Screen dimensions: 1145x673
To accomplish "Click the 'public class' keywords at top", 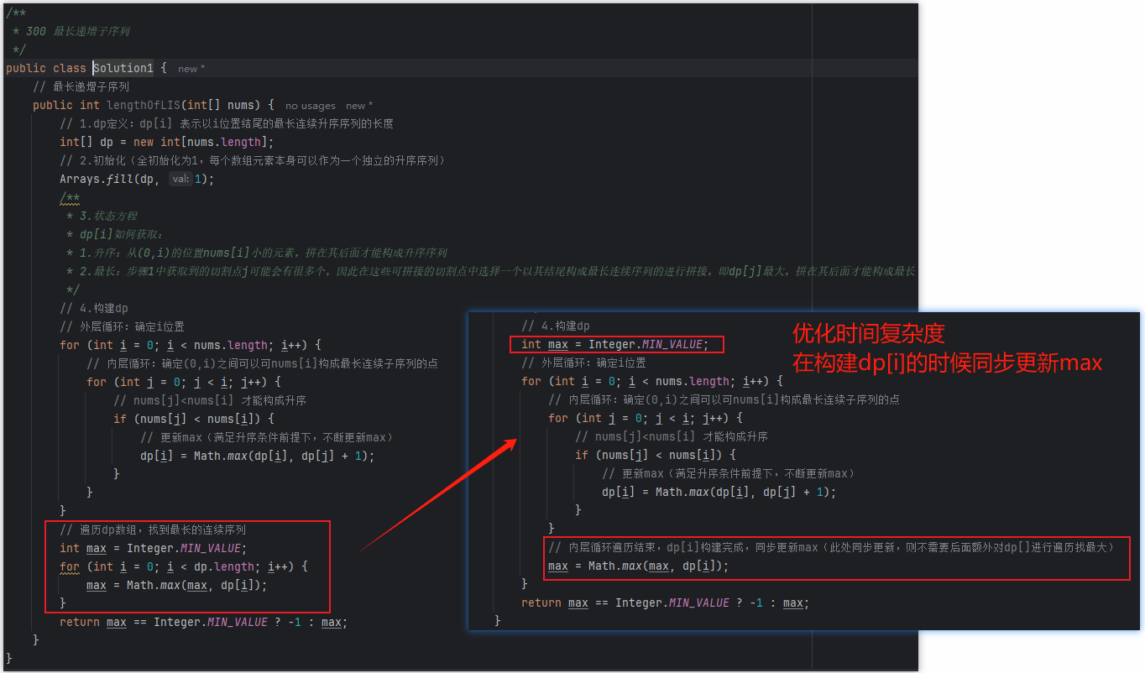I will pyautogui.click(x=46, y=68).
